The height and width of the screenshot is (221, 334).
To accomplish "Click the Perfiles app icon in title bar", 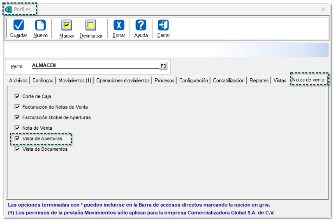I will (x=8, y=9).
